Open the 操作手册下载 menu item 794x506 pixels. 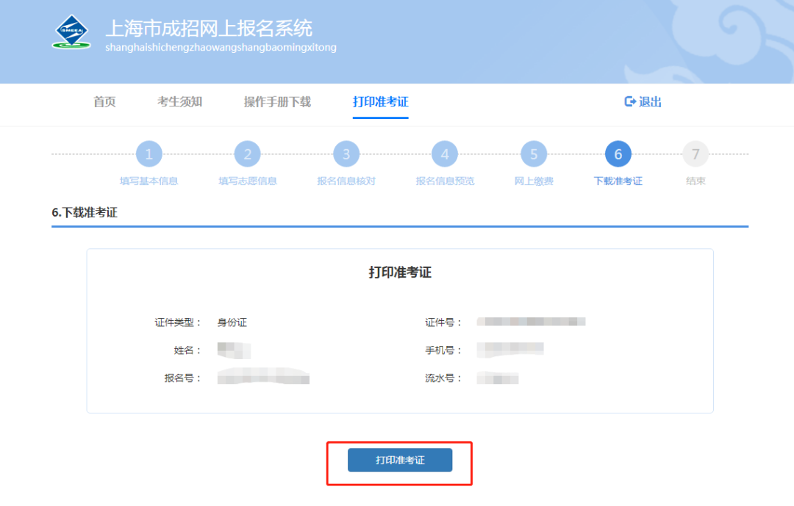(277, 102)
